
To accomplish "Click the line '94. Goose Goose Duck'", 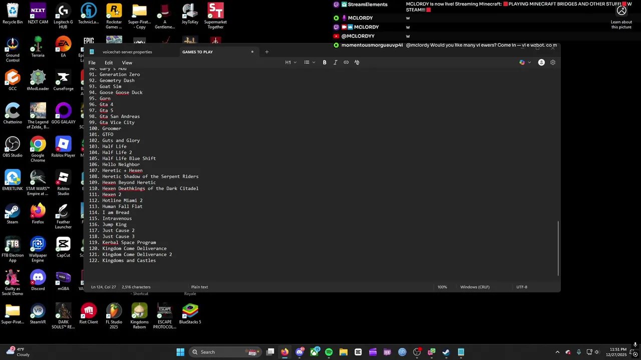I will coord(116,92).
